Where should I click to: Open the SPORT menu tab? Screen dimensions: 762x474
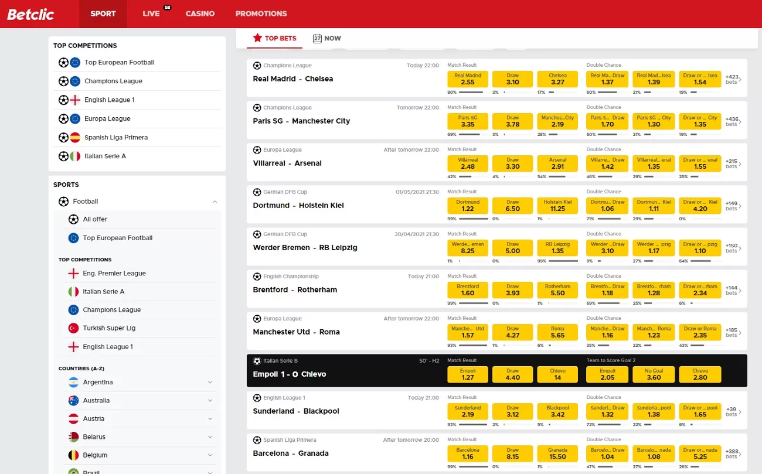[x=103, y=13]
